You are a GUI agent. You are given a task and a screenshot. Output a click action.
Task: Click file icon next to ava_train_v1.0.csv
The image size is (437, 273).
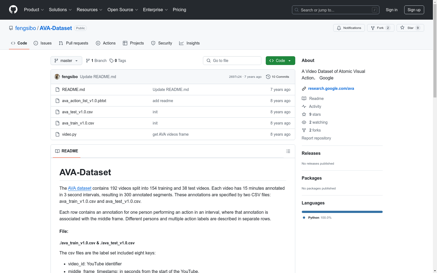57,123
